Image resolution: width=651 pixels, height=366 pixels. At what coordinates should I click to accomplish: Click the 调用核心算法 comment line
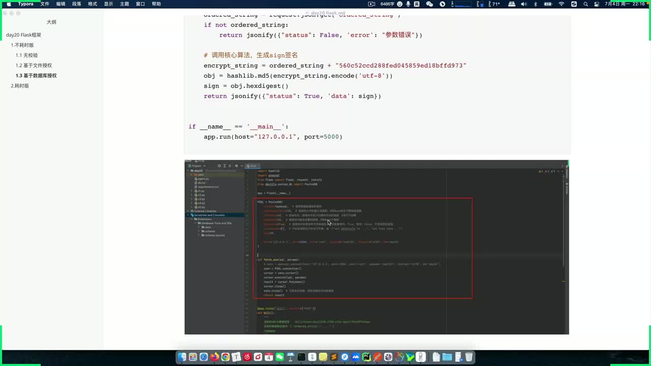(251, 55)
